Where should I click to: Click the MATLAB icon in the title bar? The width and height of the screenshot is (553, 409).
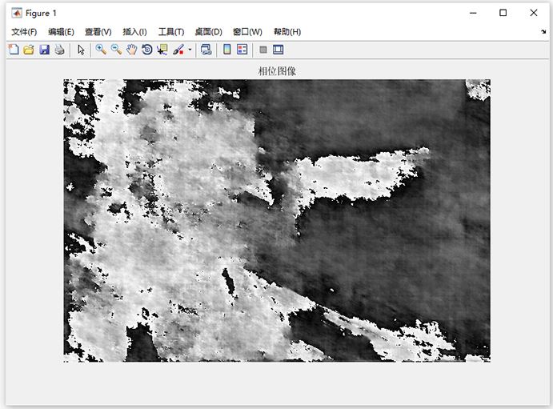click(17, 13)
